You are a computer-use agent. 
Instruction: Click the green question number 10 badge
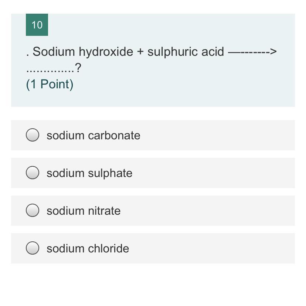pyautogui.click(x=37, y=25)
